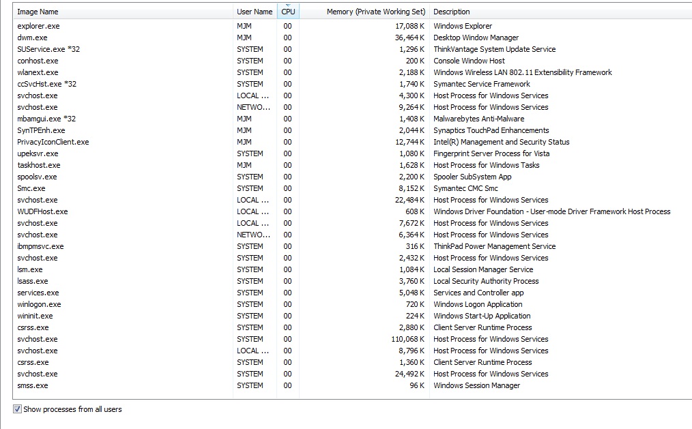
Task: Enable the Show processes from all users checkbox
Action: 17,409
